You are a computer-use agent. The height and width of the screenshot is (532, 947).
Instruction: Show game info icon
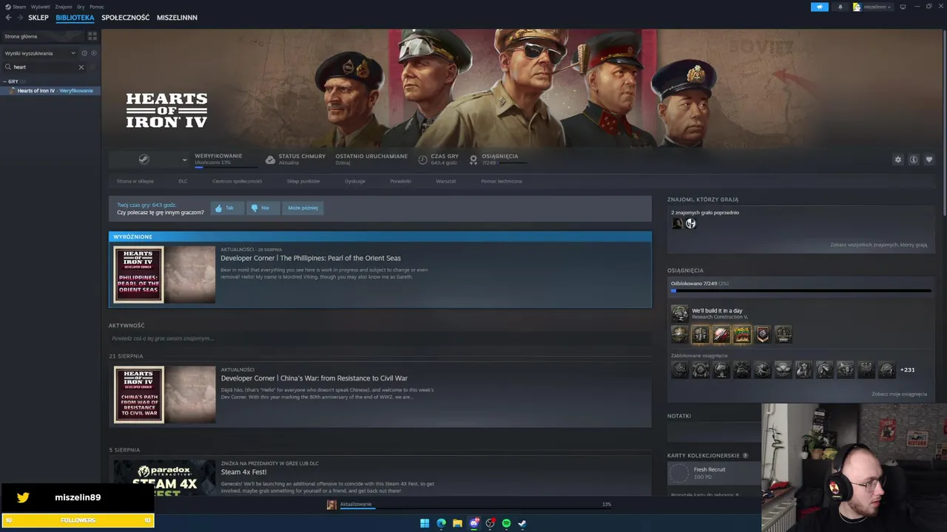pyautogui.click(x=914, y=160)
